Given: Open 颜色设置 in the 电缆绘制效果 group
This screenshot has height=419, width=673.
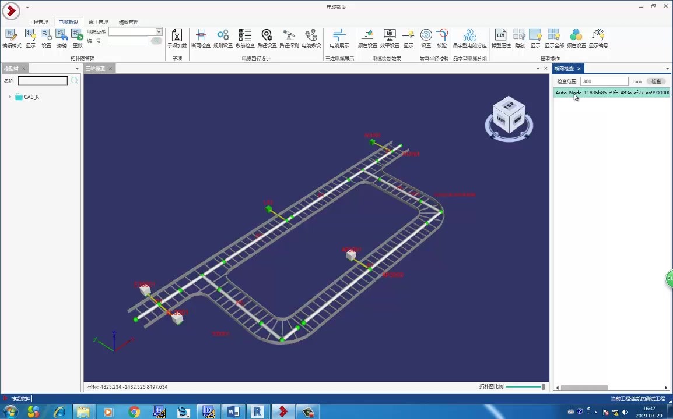Looking at the screenshot, I should (x=367, y=38).
